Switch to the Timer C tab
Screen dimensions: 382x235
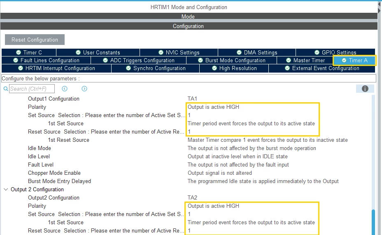coord(29,52)
